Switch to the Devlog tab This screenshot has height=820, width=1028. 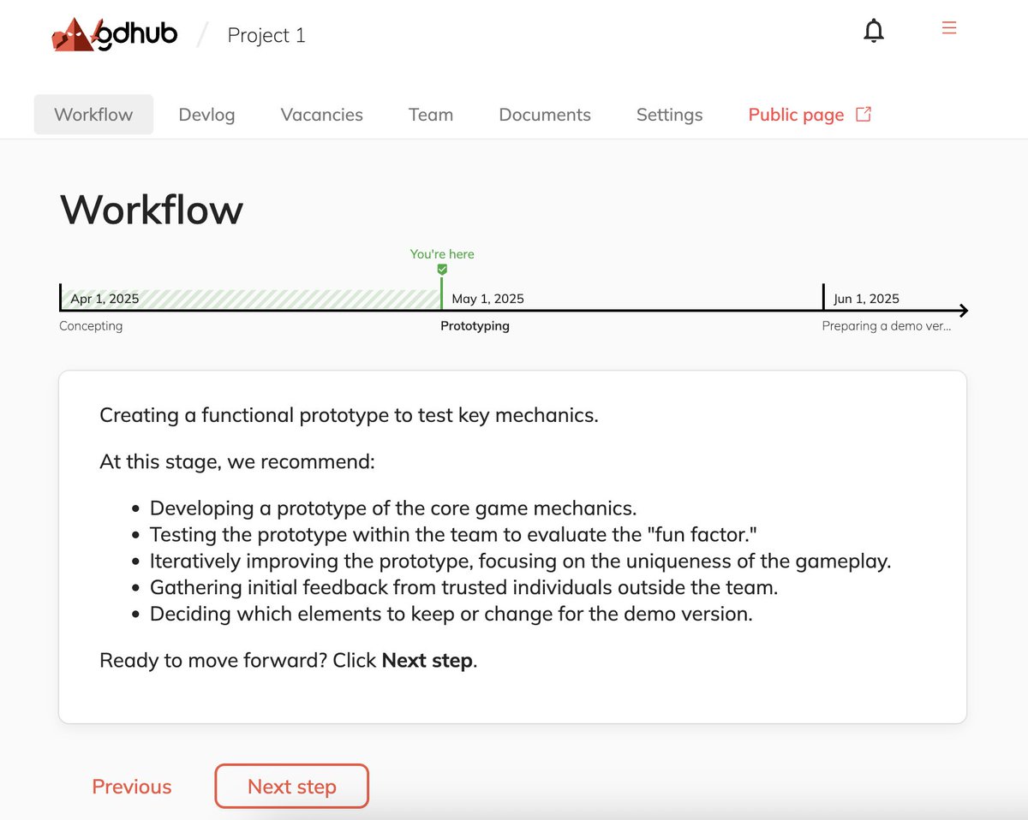pyautogui.click(x=206, y=114)
